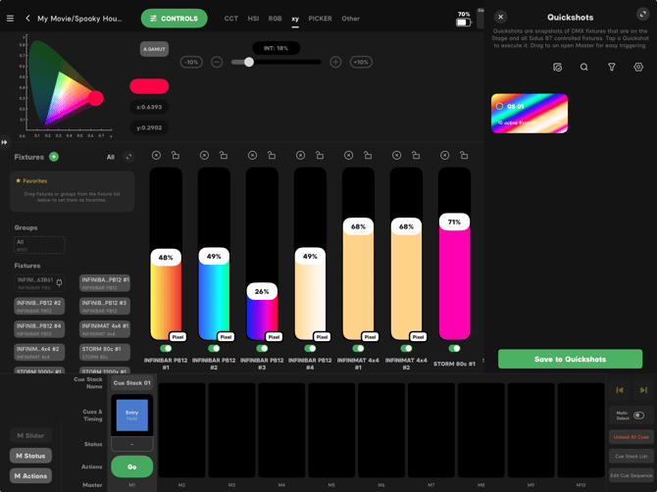The height and width of the screenshot is (492, 657).
Task: Jump to previous cue with skip-back icon
Action: [620, 390]
